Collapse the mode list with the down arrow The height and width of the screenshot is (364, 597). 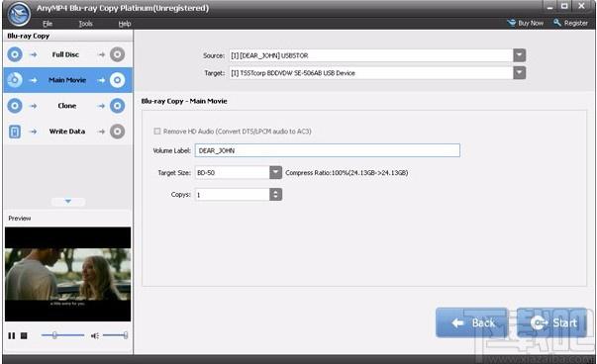(x=68, y=201)
